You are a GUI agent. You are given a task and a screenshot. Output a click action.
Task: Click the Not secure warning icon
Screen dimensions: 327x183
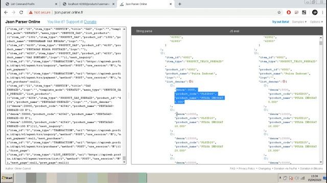click(31, 12)
